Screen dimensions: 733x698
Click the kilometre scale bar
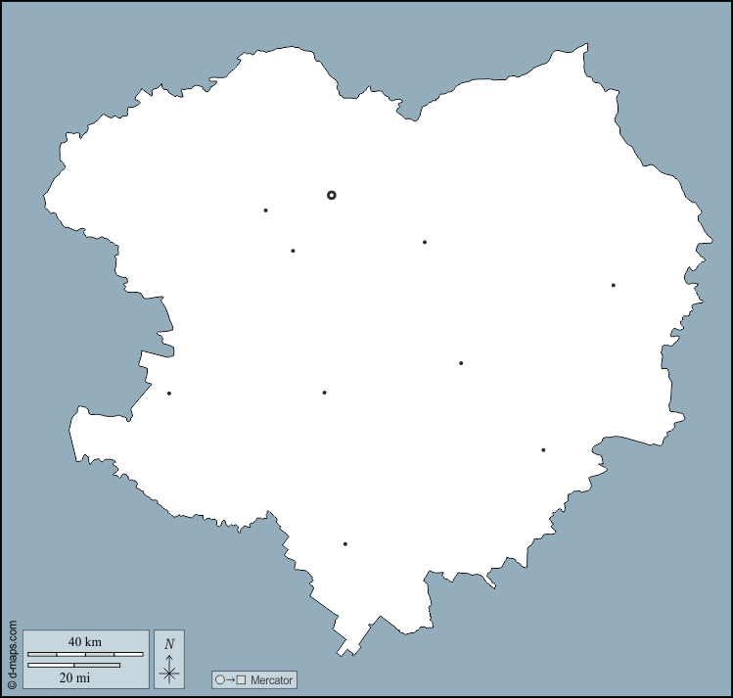pyautogui.click(x=85, y=654)
